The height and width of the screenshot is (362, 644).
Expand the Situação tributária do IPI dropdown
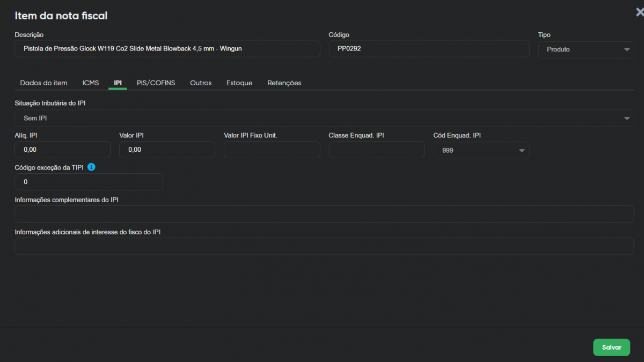coord(324,118)
